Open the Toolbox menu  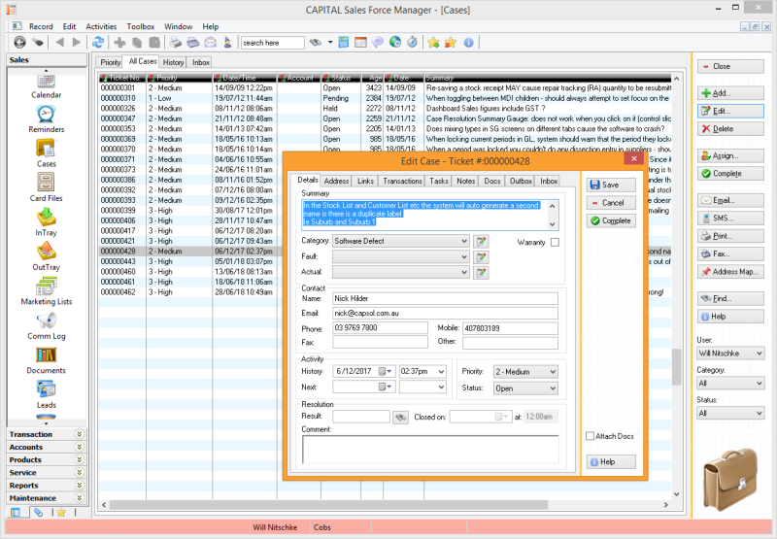click(140, 27)
